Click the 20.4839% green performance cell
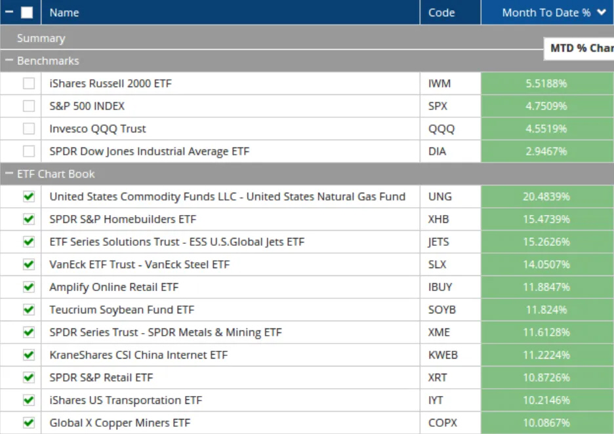This screenshot has width=614, height=434. click(546, 197)
